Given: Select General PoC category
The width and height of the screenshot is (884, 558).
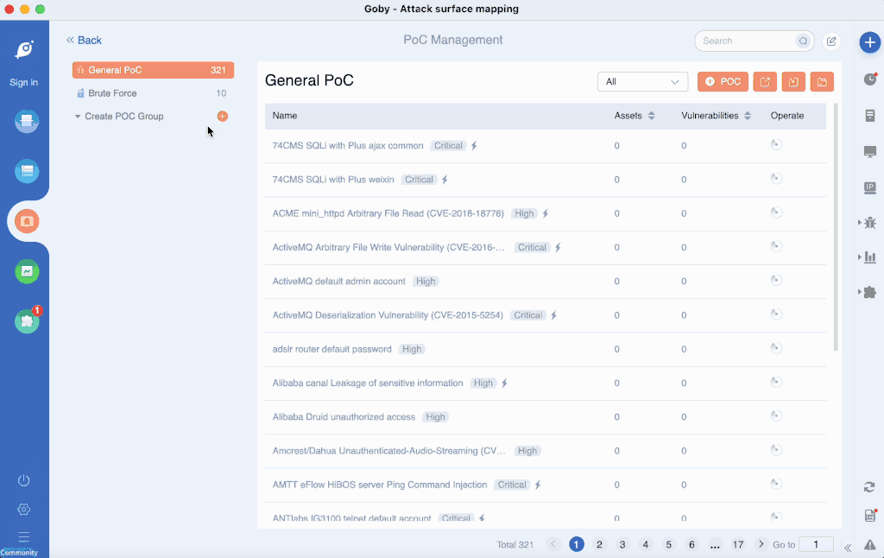Looking at the screenshot, I should 153,70.
